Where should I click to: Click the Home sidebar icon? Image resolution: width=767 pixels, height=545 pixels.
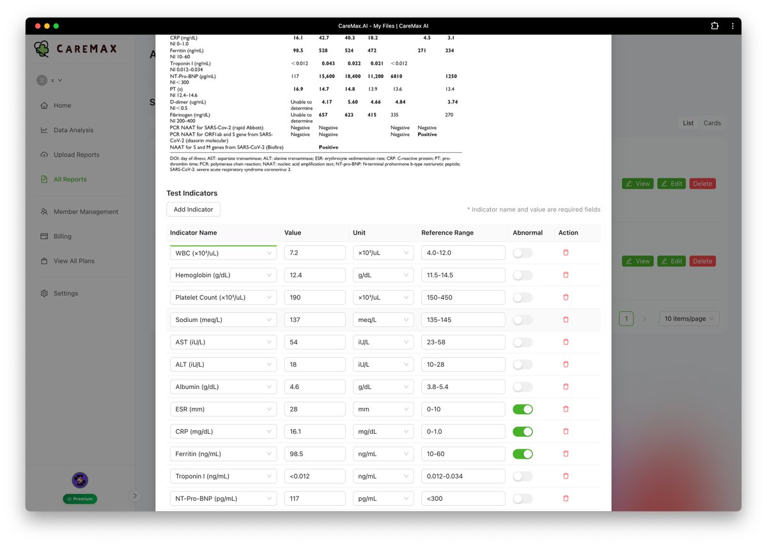pyautogui.click(x=44, y=105)
